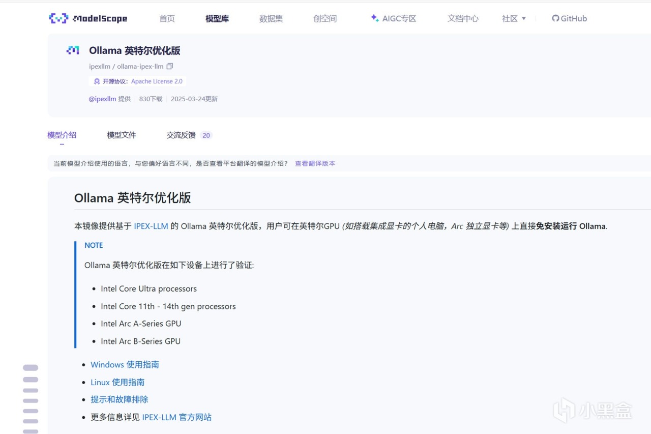The height and width of the screenshot is (434, 651).
Task: Click the Intel Core 11th - 14th gen processors item
Action: pos(168,306)
